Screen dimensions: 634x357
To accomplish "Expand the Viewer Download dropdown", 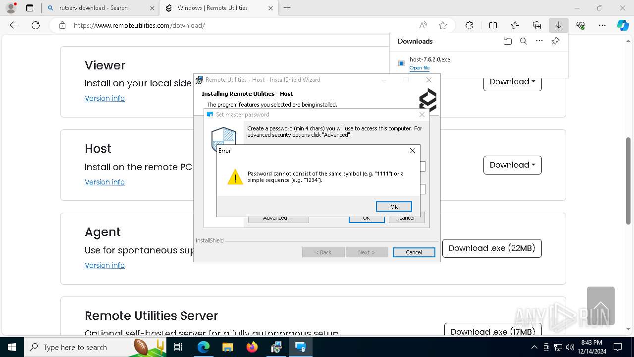I will (512, 82).
